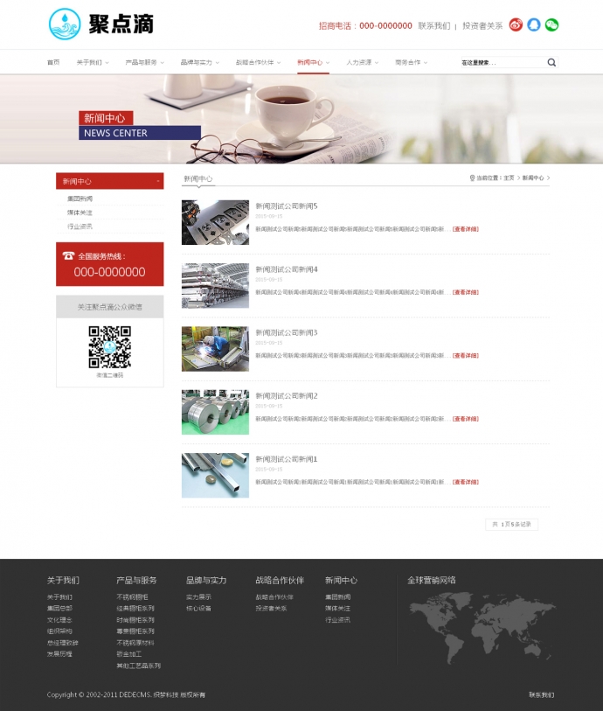Open article title 新闻测试公司新闻4
The height and width of the screenshot is (711, 603).
click(x=287, y=269)
